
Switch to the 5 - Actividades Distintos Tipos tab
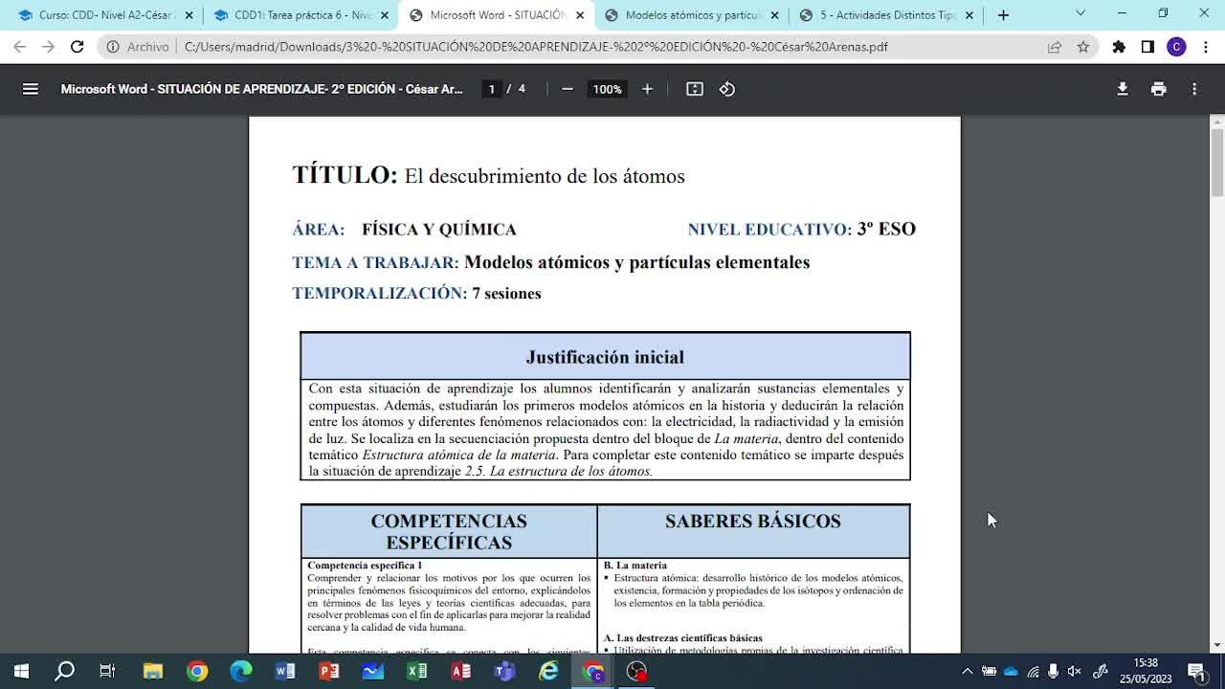coord(887,15)
